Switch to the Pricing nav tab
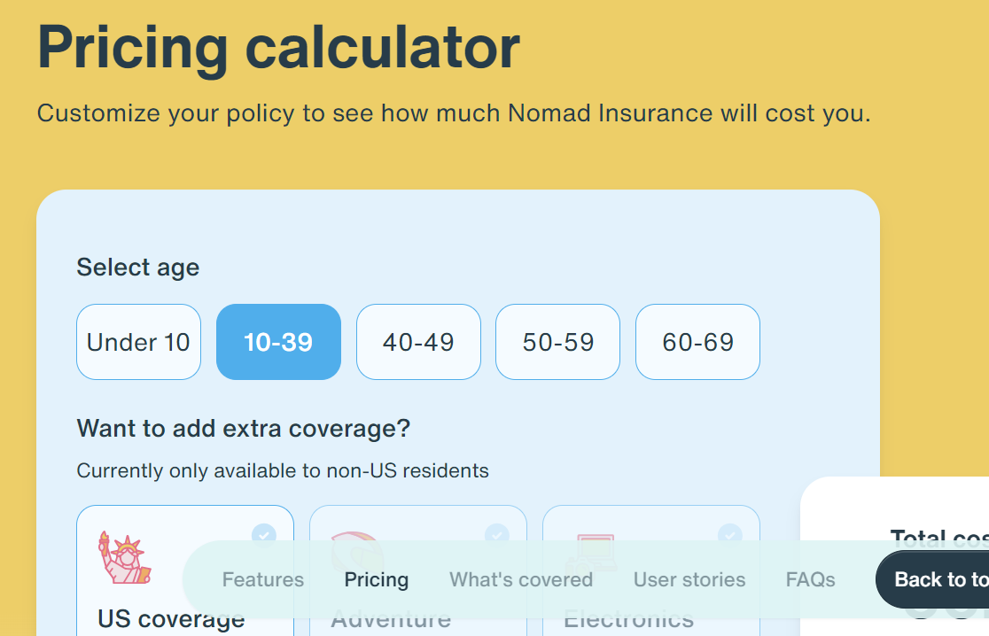The height and width of the screenshot is (636, 989). point(377,579)
